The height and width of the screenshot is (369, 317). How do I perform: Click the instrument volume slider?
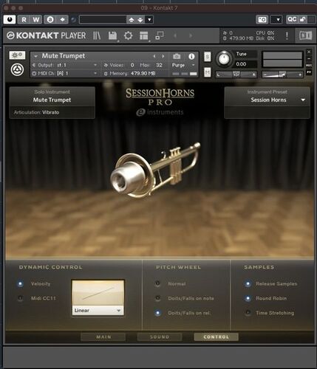pos(282,75)
